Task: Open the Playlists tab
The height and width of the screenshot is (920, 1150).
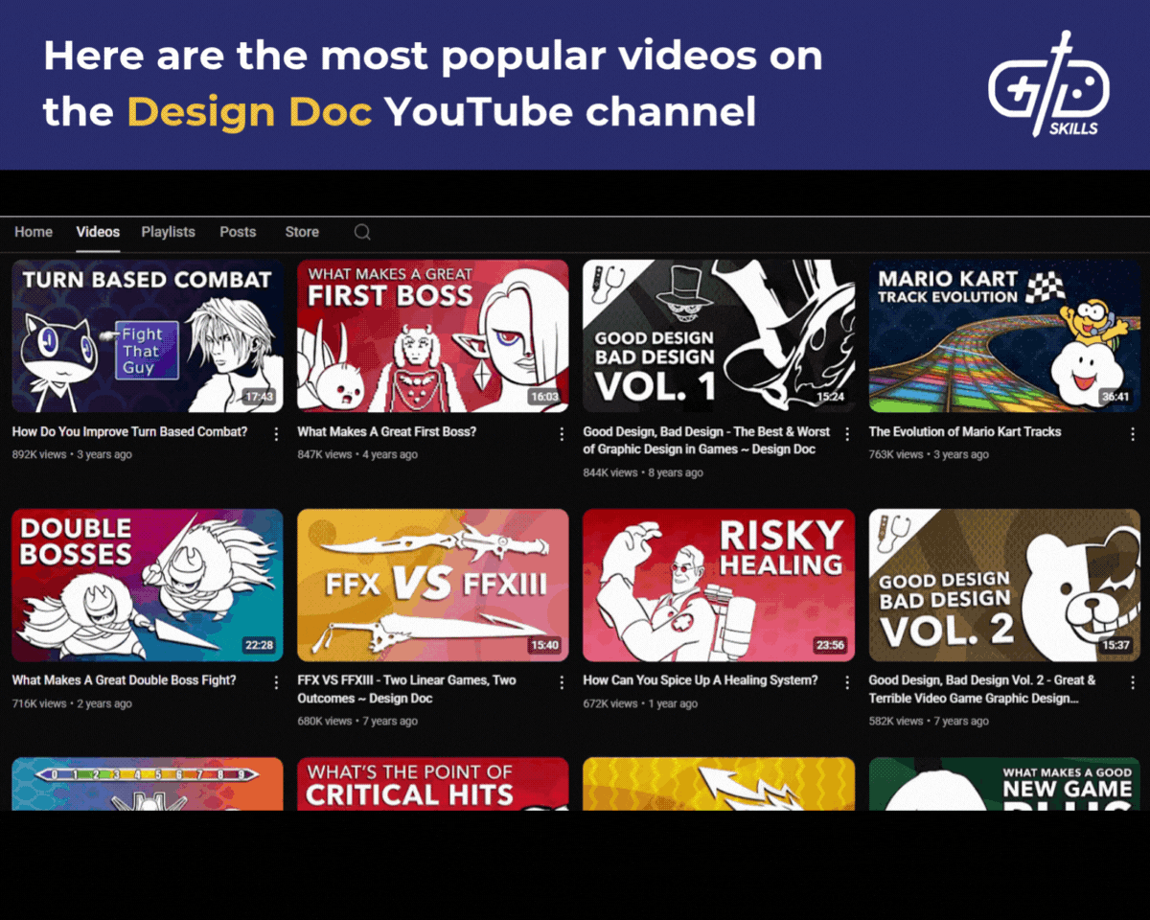Action: 168,232
